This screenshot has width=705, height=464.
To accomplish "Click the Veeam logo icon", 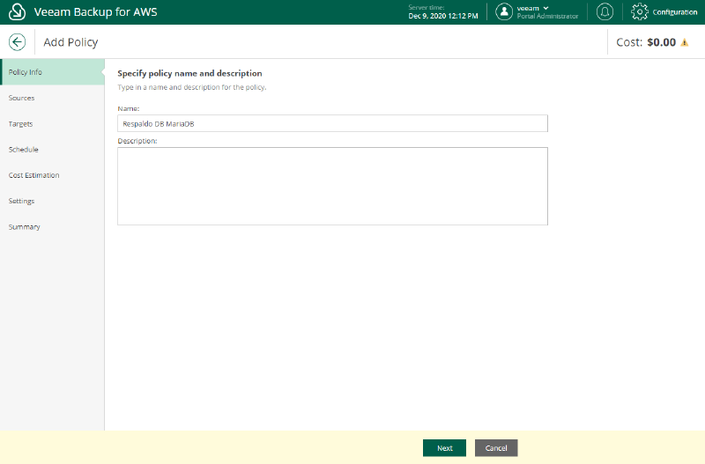I will 17,12.
